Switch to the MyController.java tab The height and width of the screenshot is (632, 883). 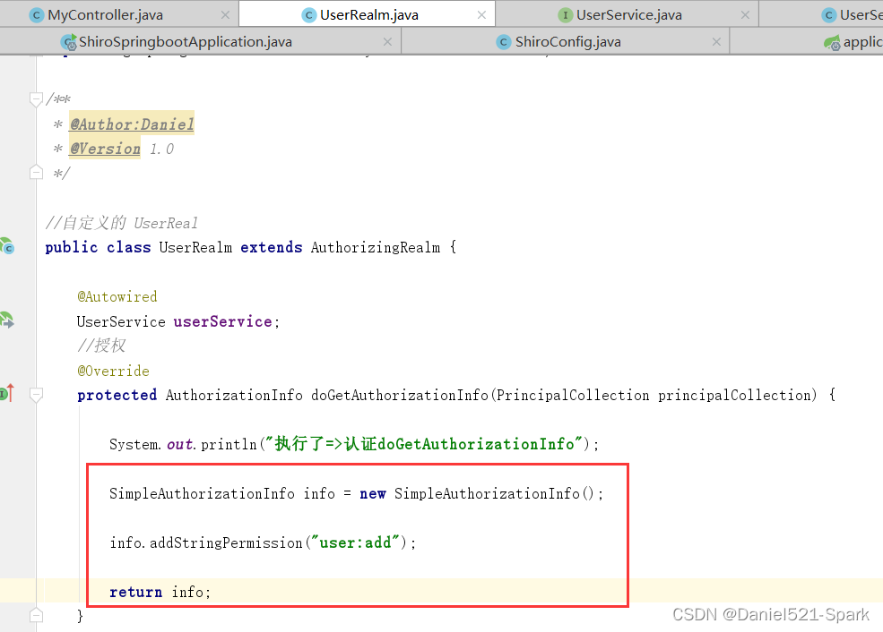pos(119,14)
